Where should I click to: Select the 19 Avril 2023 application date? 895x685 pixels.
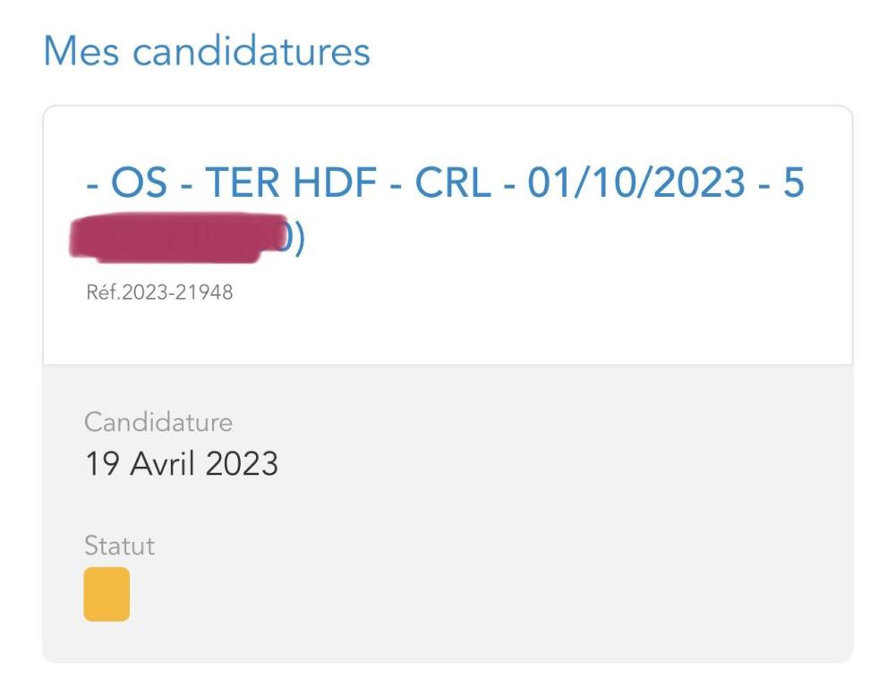tap(181, 463)
